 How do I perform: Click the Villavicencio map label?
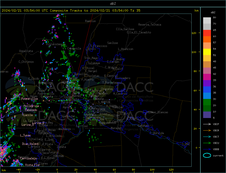[x=56, y=44]
